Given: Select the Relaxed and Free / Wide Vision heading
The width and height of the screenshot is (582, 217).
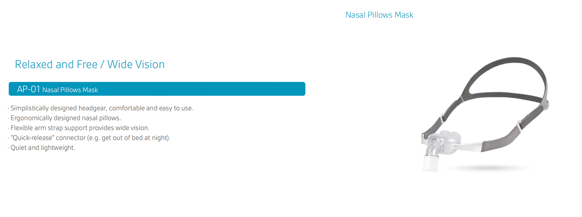Looking at the screenshot, I should pos(90,64).
